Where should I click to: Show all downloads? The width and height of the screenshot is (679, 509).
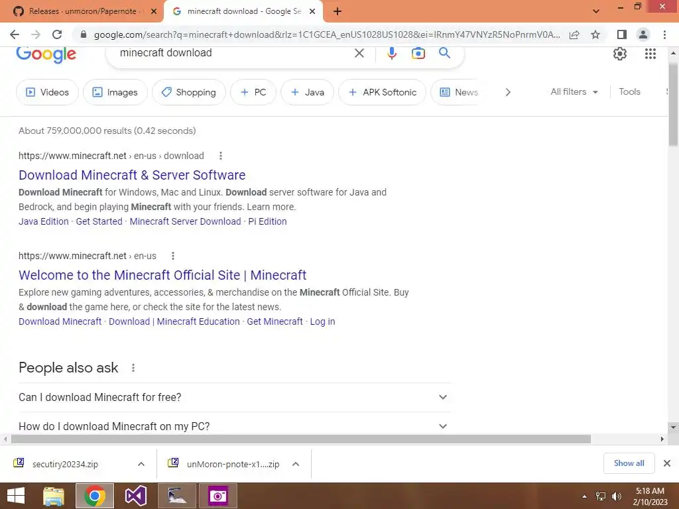629,463
